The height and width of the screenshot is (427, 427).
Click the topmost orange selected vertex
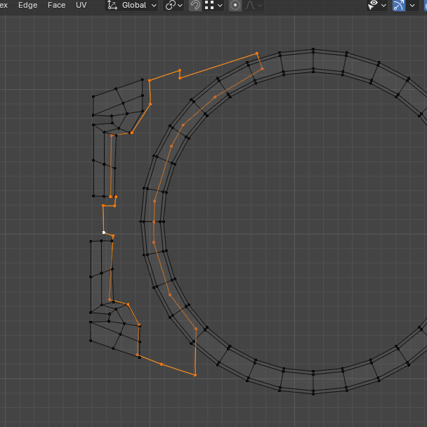coord(256,53)
